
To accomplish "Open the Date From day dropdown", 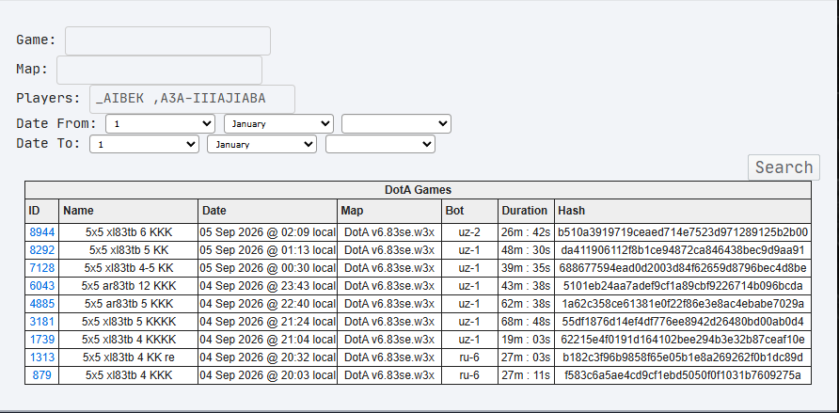I will point(161,123).
